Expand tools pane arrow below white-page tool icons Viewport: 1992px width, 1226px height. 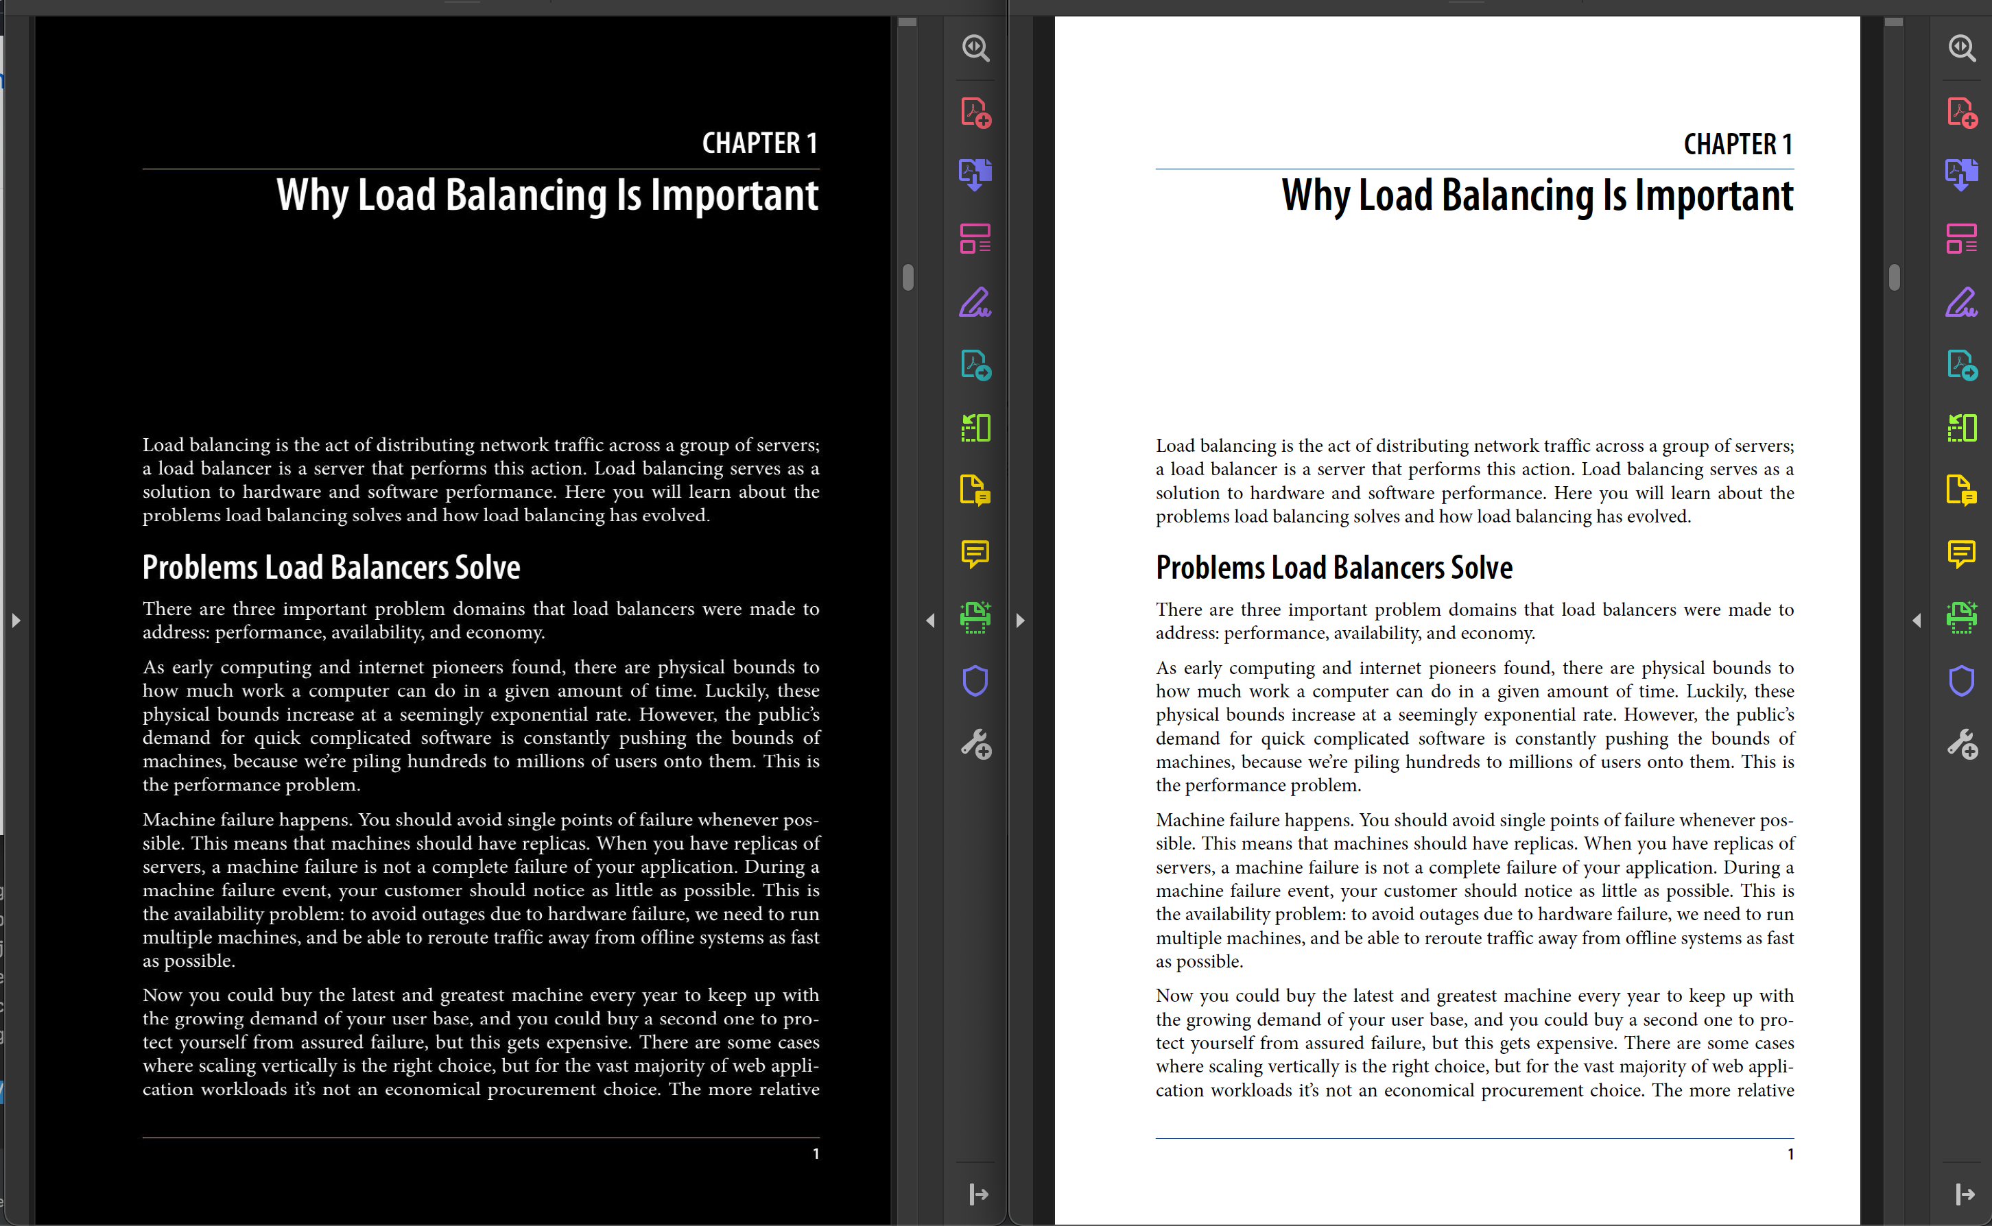click(x=1965, y=1194)
